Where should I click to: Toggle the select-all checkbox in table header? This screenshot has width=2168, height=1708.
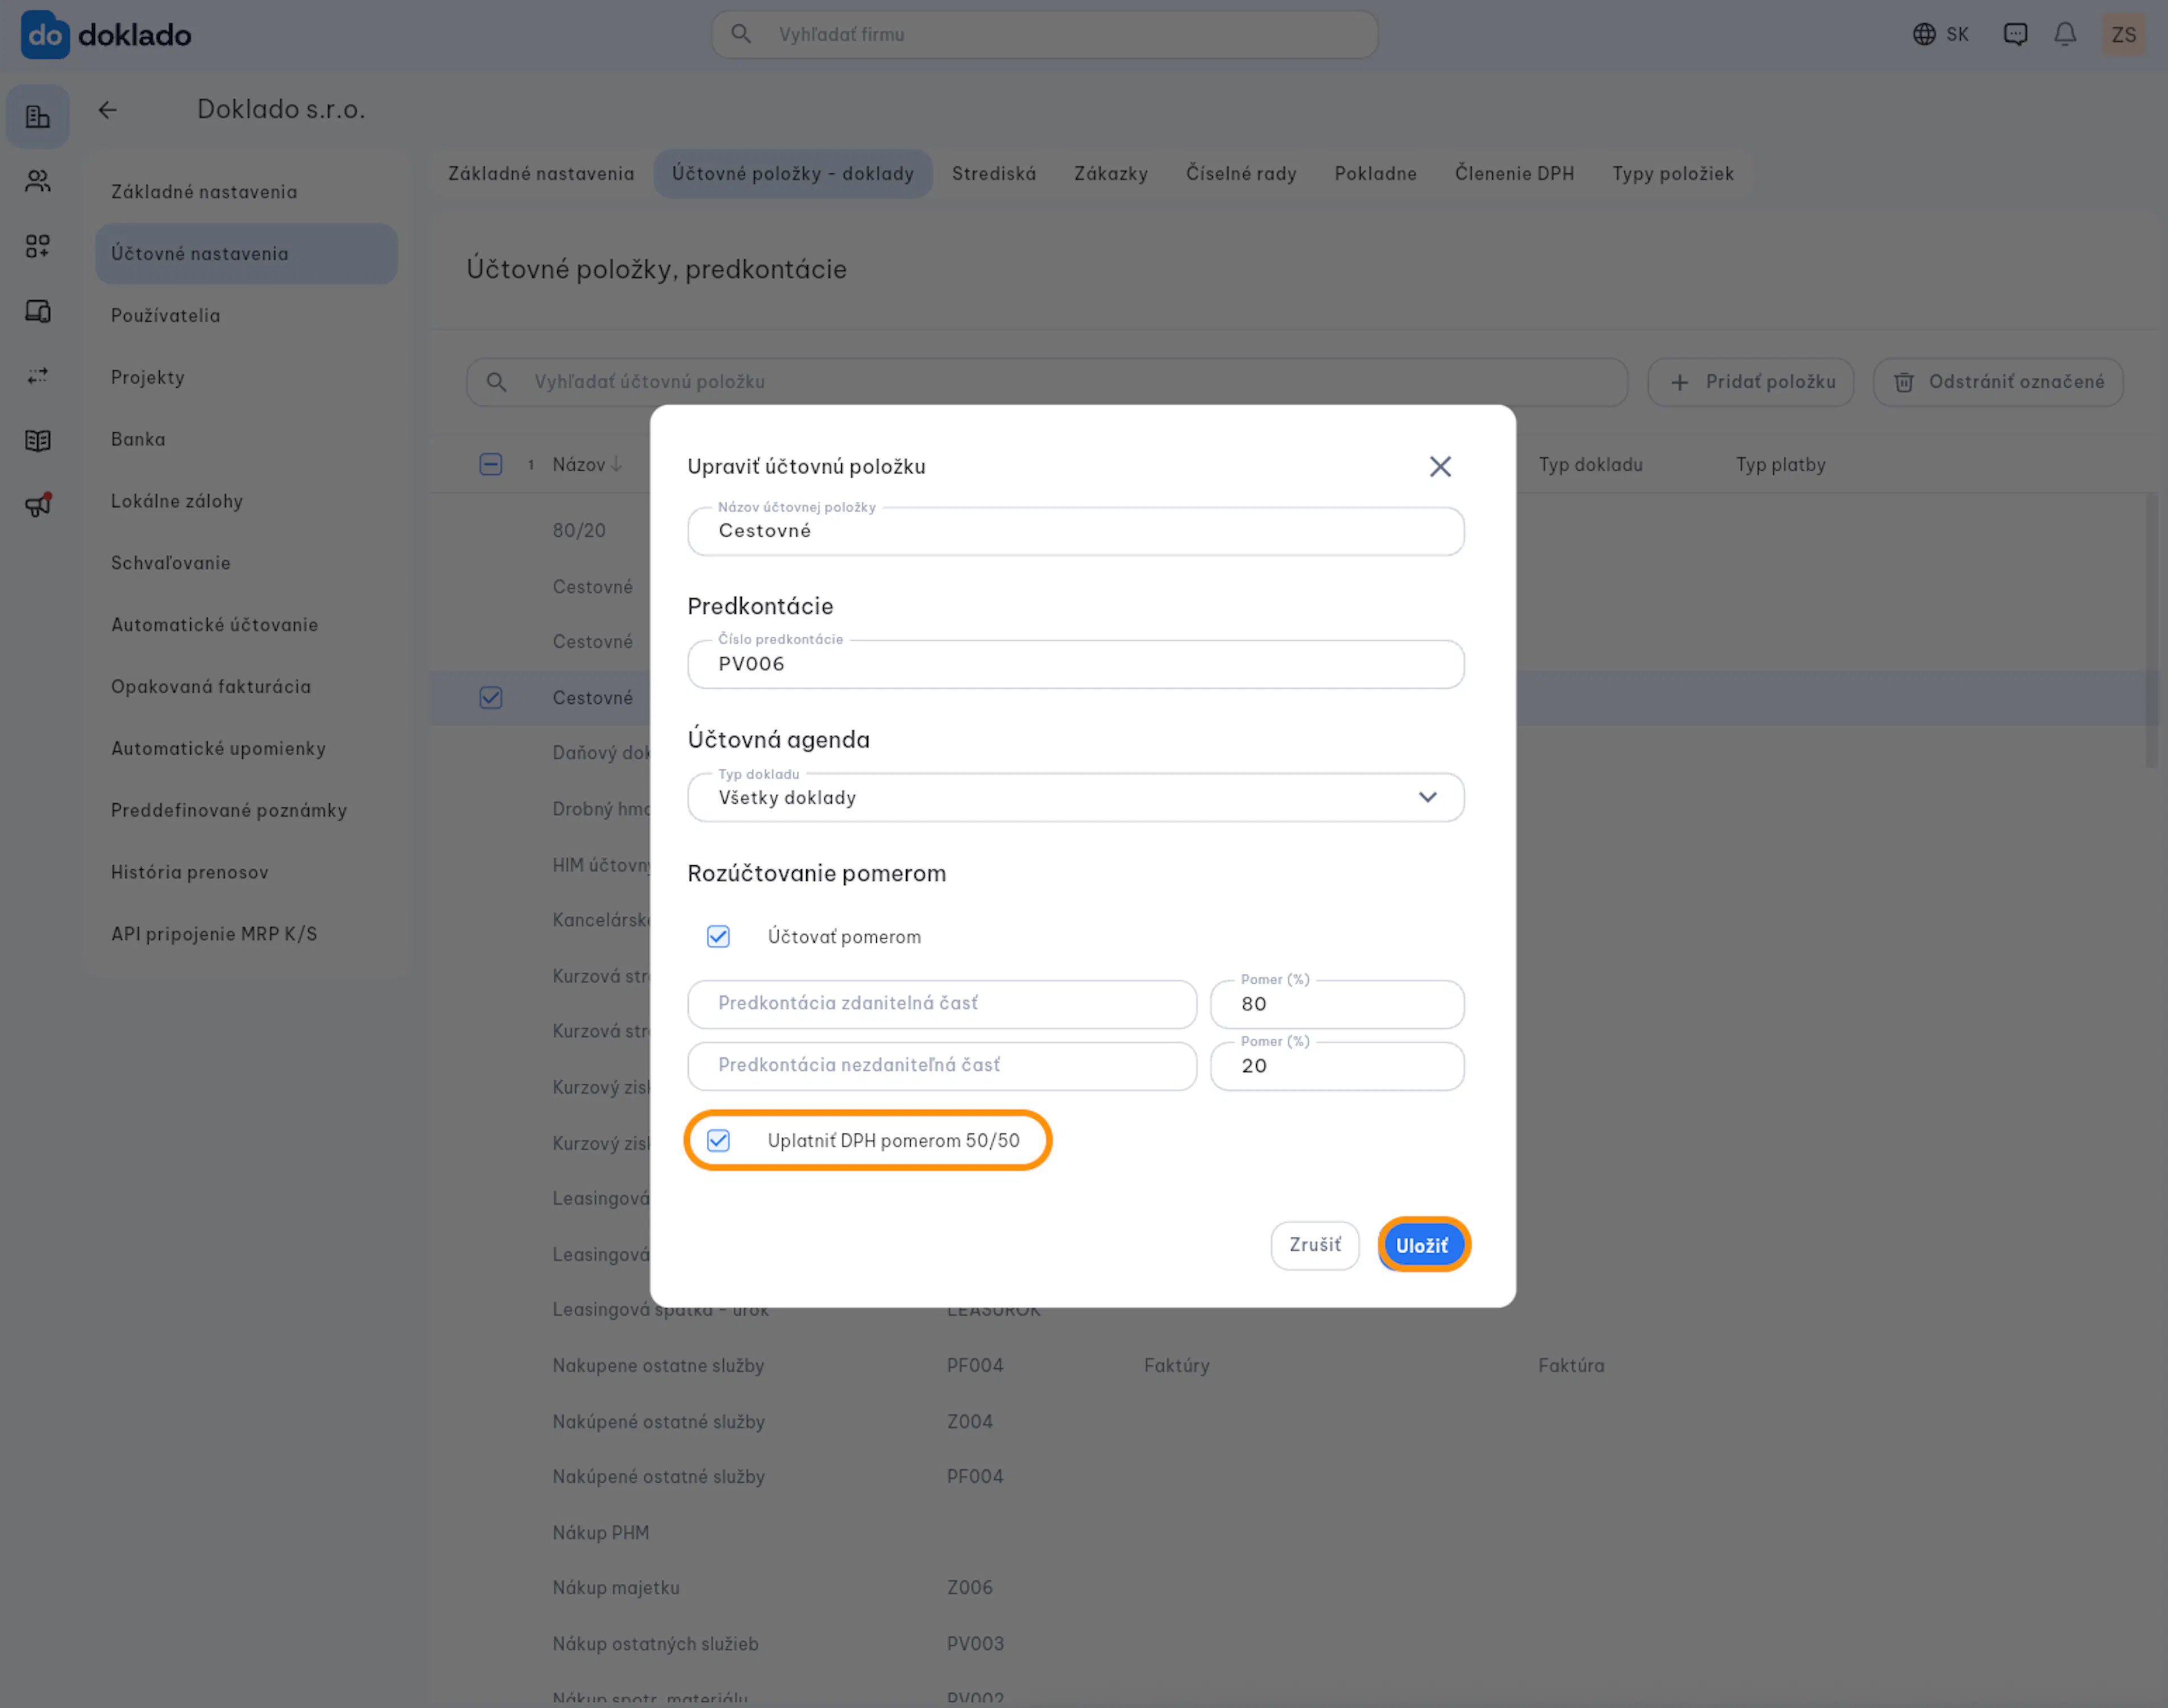491,464
